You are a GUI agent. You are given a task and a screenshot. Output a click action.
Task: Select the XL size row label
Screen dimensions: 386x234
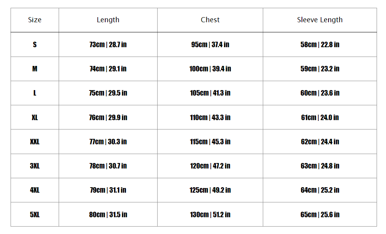point(35,117)
